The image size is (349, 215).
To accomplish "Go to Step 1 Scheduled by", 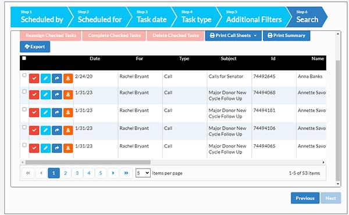I will [x=42, y=17].
